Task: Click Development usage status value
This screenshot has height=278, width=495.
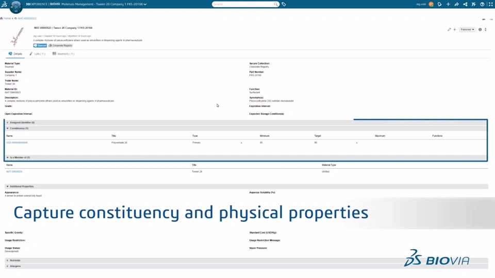Action: [x=12, y=251]
